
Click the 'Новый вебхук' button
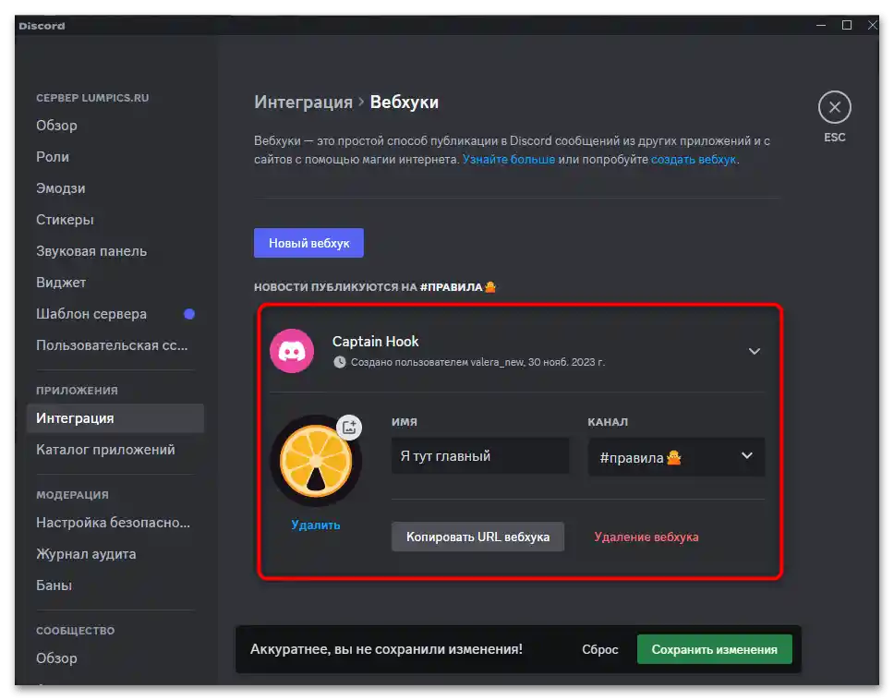tap(308, 243)
